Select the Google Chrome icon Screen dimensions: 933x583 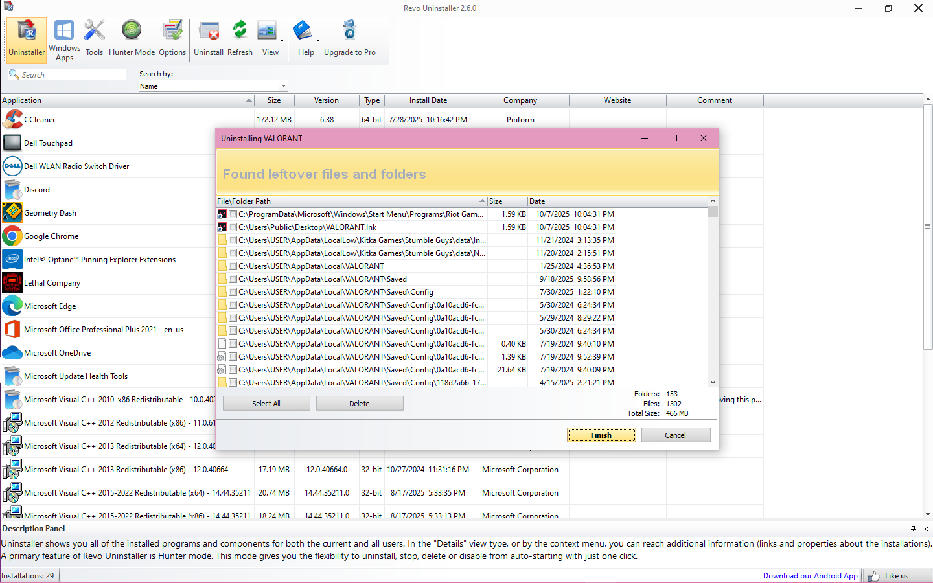12,236
